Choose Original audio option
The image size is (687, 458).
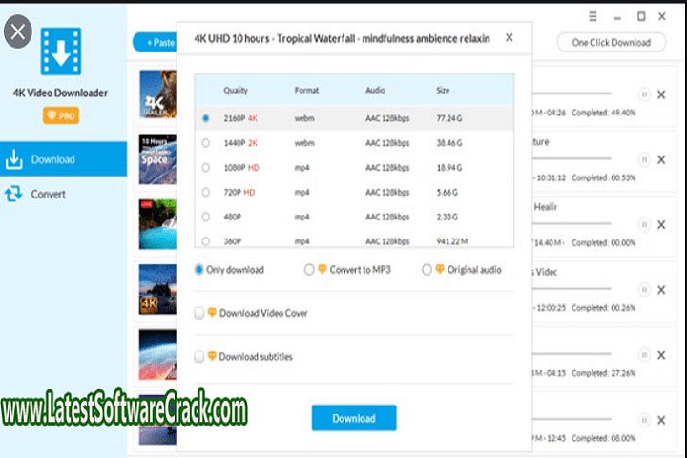coord(427,269)
